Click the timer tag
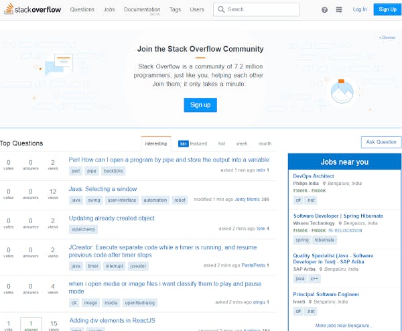The width and height of the screenshot is (402, 331). [93, 266]
